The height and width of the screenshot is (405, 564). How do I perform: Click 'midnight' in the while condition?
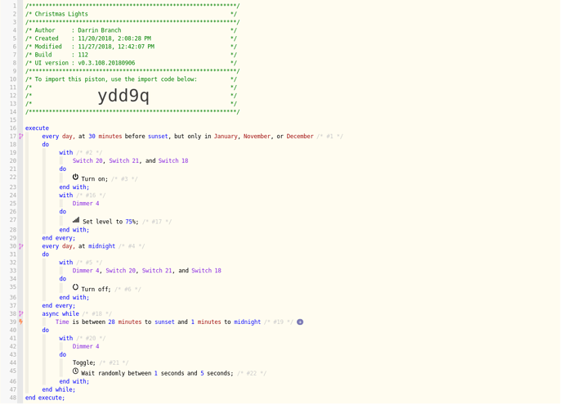248,322
